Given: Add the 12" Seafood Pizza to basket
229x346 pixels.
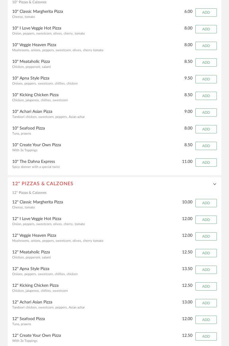Looking at the screenshot, I should click(x=206, y=320).
